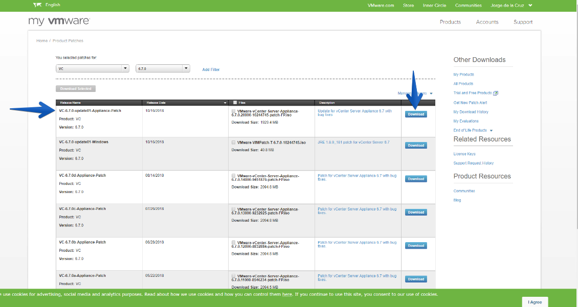The image size is (578, 307).
Task: Click the Download Size 40.8 MB text
Action: (x=253, y=150)
